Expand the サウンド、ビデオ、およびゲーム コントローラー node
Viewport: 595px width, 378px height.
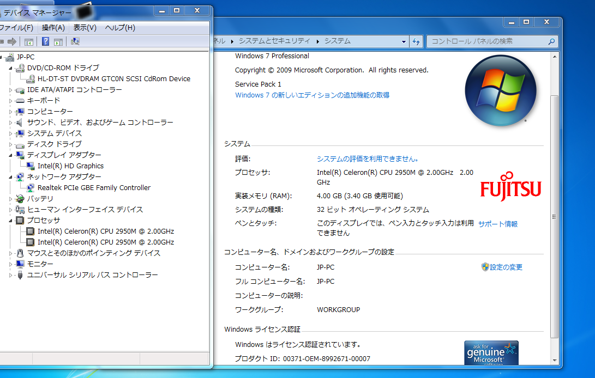[x=10, y=123]
